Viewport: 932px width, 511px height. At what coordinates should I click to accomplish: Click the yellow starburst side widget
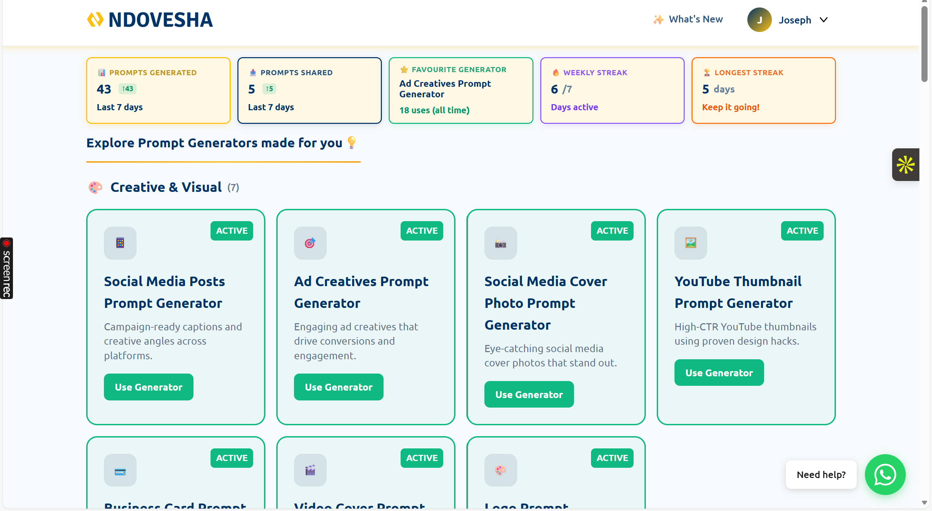[905, 164]
